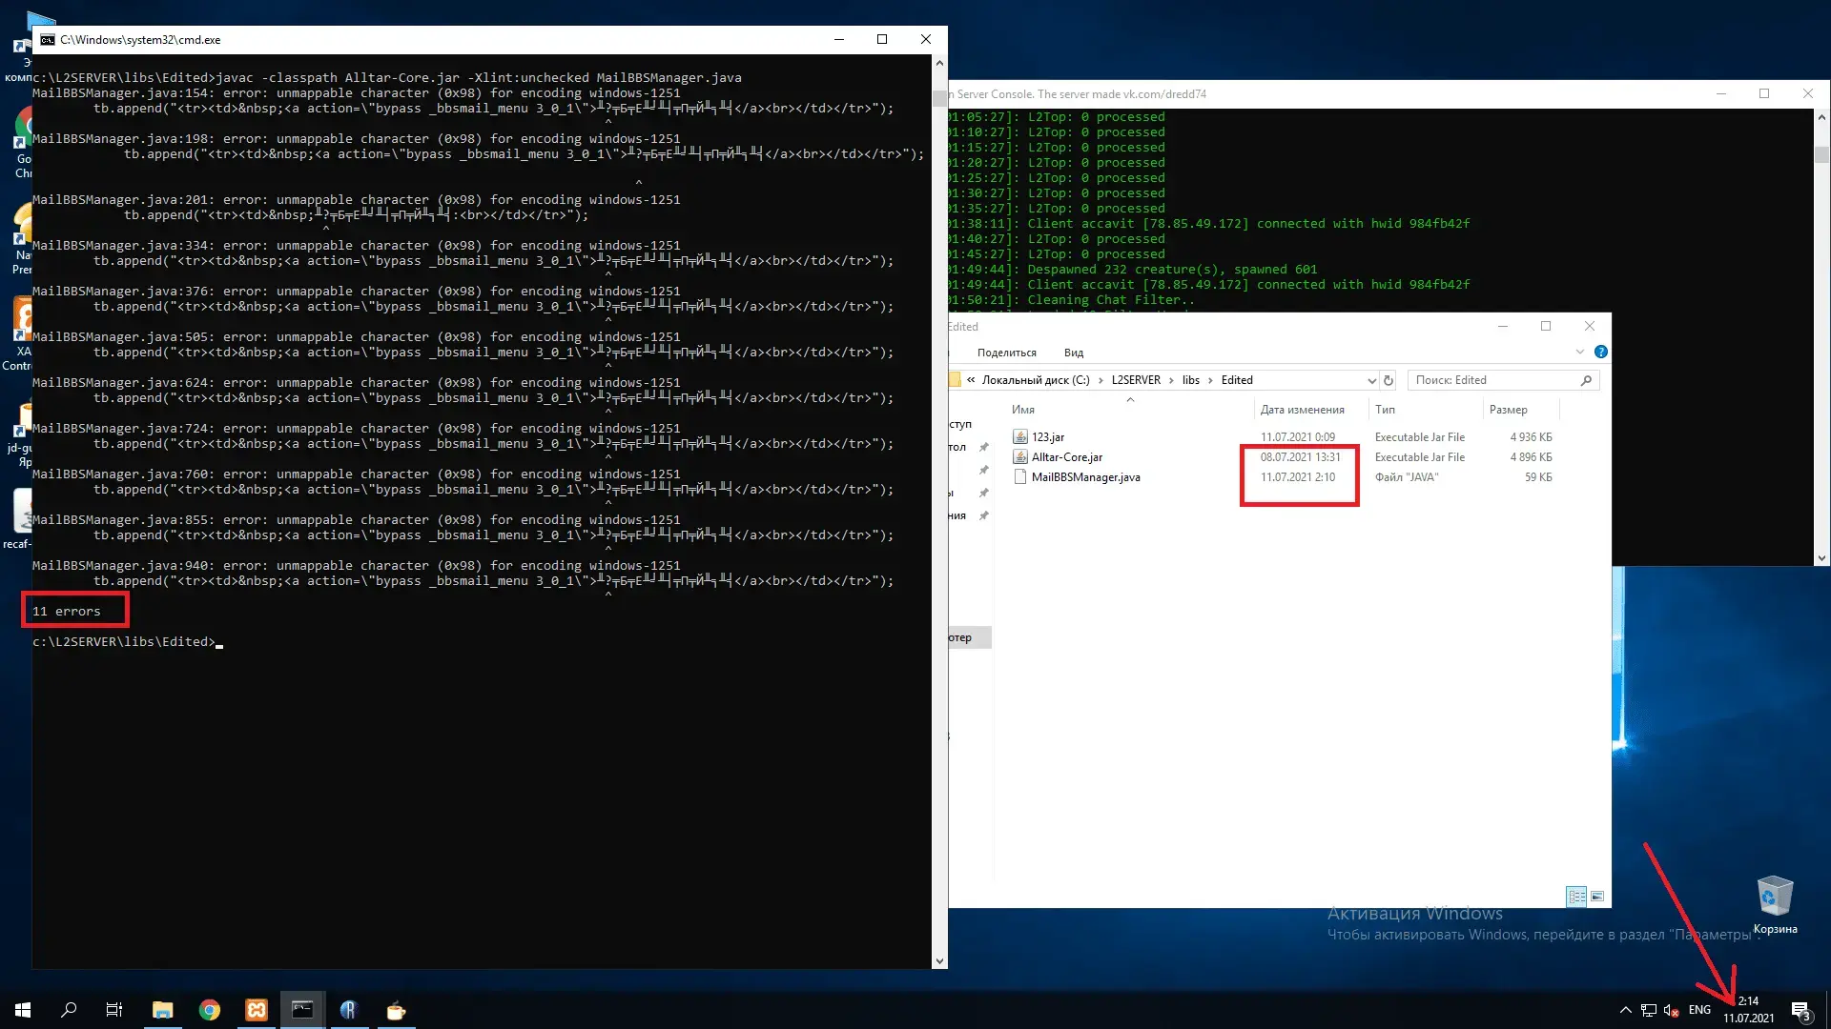The image size is (1831, 1029).
Task: Expand hidden breadcrumb locations chevron
Action: [971, 380]
